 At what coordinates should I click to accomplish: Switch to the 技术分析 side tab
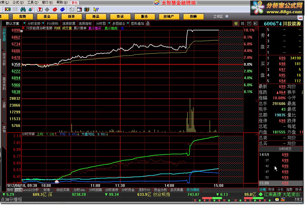point(4,59)
